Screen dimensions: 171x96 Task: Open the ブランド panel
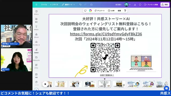click(x=36, y=35)
